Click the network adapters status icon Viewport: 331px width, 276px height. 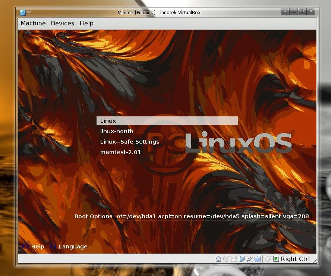coord(242,259)
